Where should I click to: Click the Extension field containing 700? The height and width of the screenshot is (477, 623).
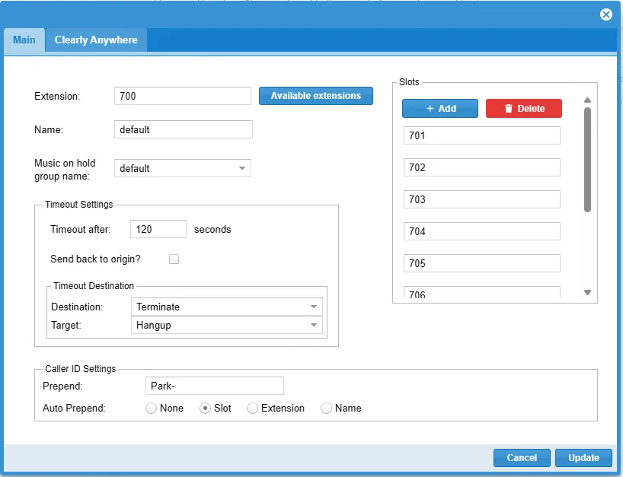pyautogui.click(x=183, y=96)
